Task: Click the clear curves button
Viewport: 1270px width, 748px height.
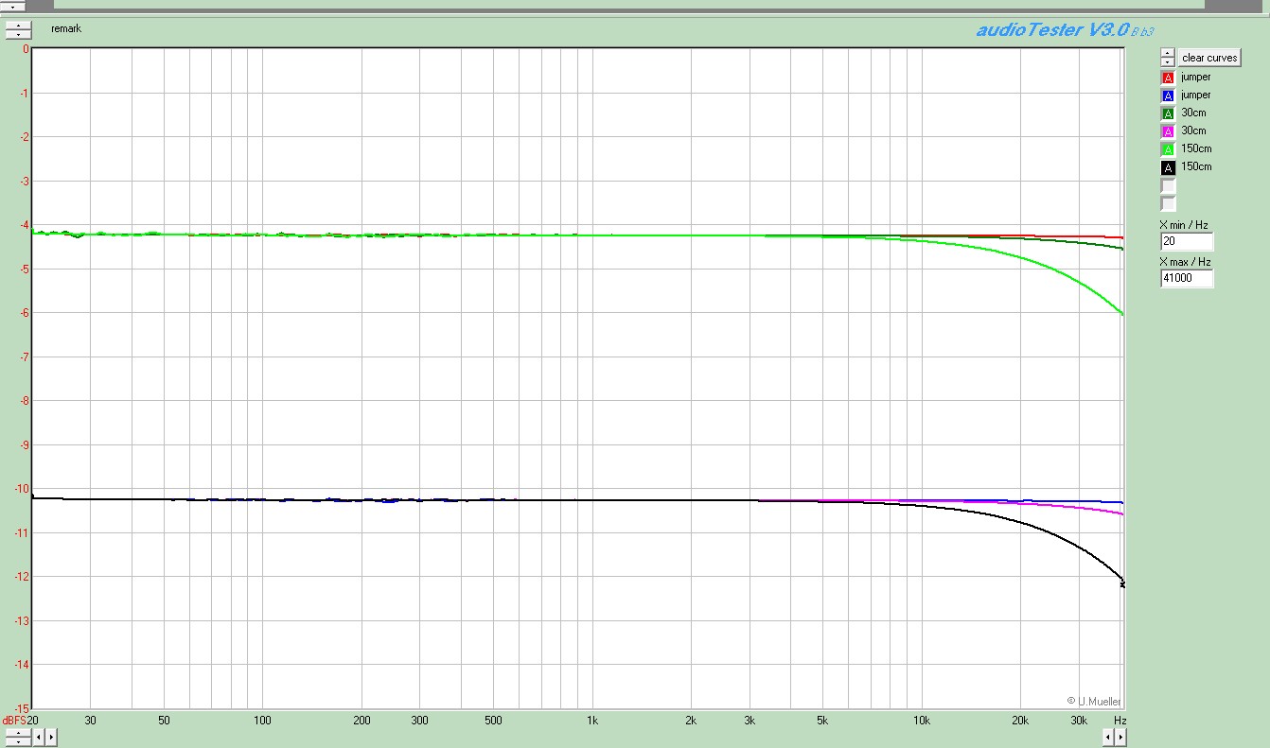Action: [1208, 58]
